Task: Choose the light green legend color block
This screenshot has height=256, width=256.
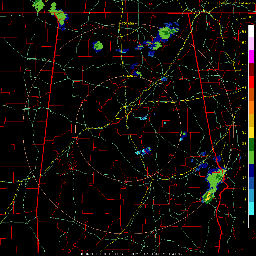Action: pos(251,158)
